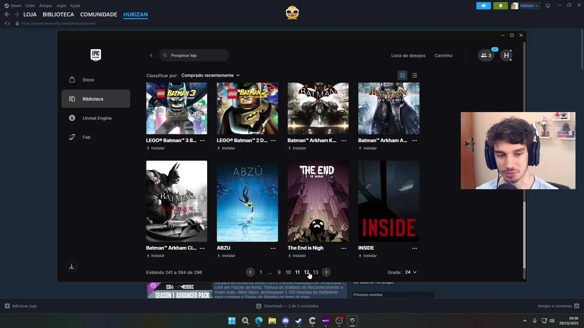This screenshot has width=584, height=328.
Task: Go to page 12
Action: click(307, 272)
